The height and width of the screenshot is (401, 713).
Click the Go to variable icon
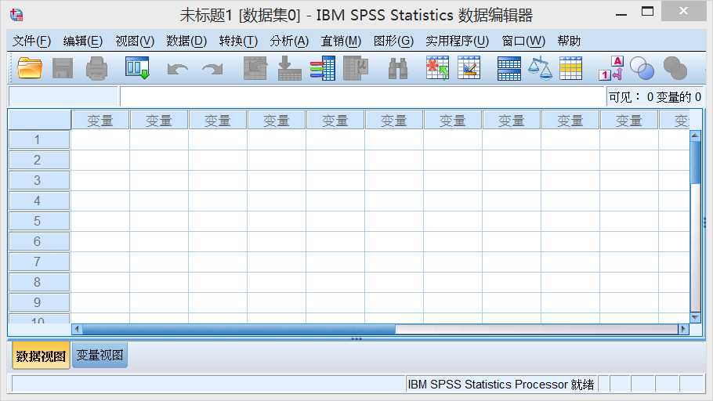[289, 68]
